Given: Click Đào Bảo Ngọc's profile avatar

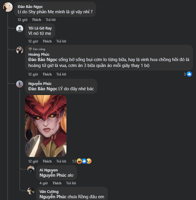Looking at the screenshot, I should 8,7.
